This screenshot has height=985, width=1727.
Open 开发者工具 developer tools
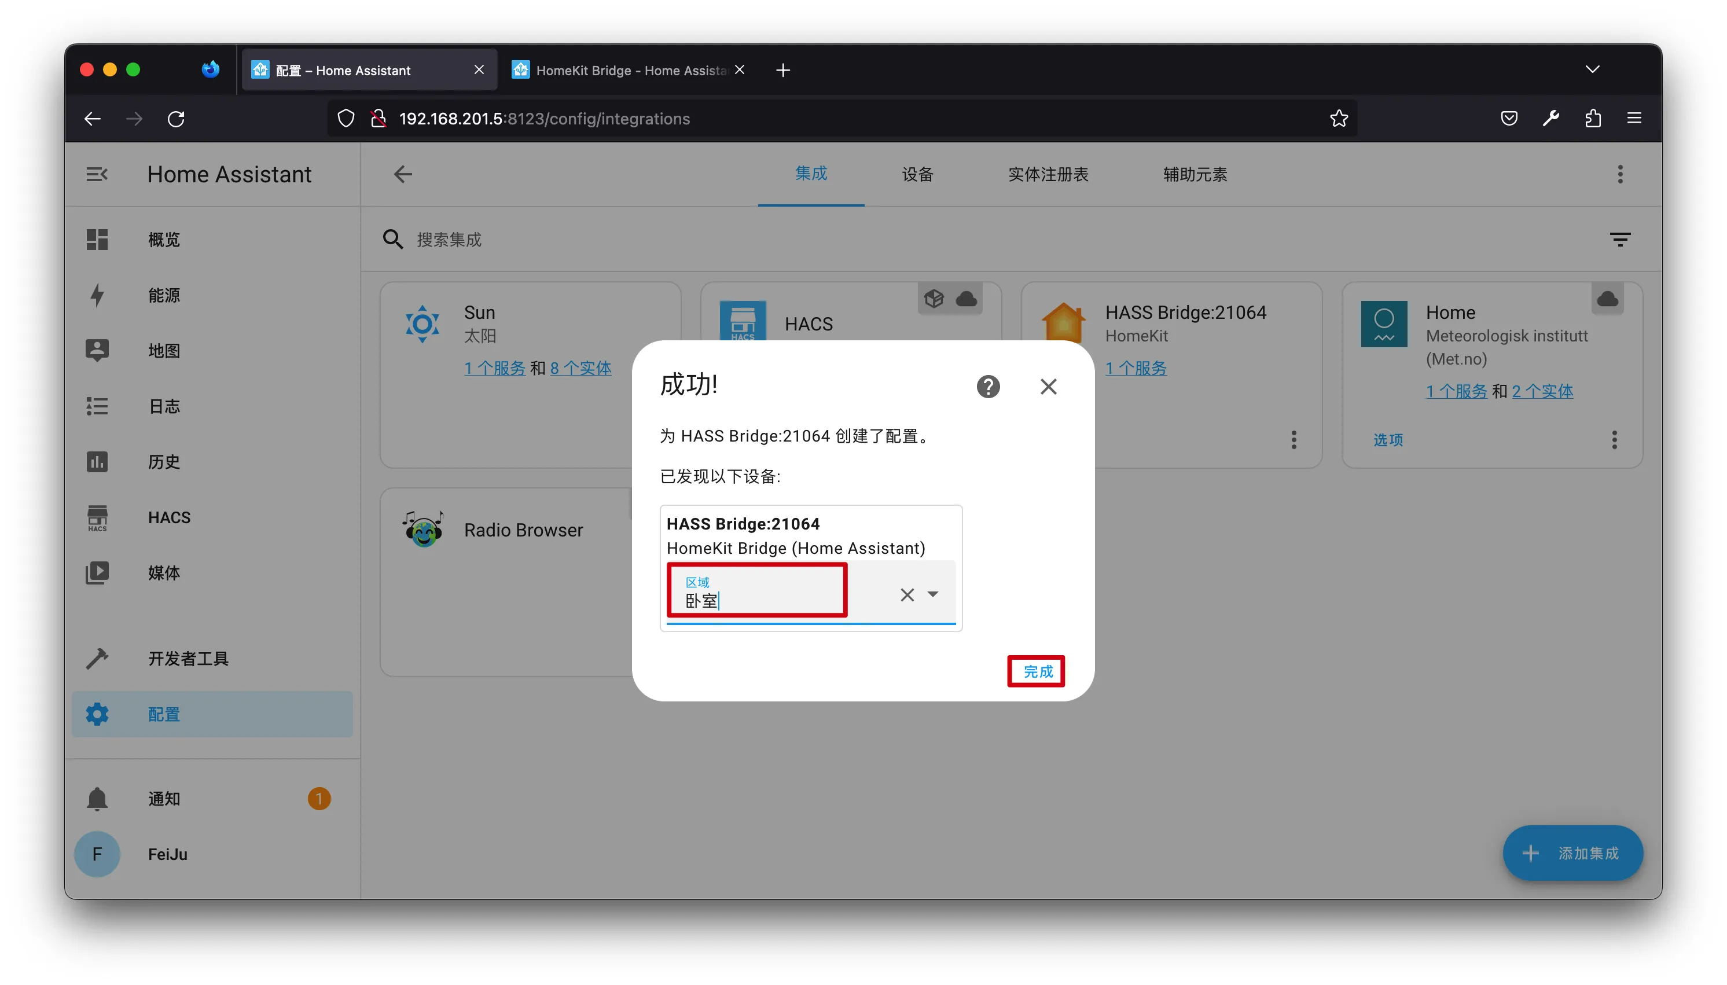pos(188,658)
